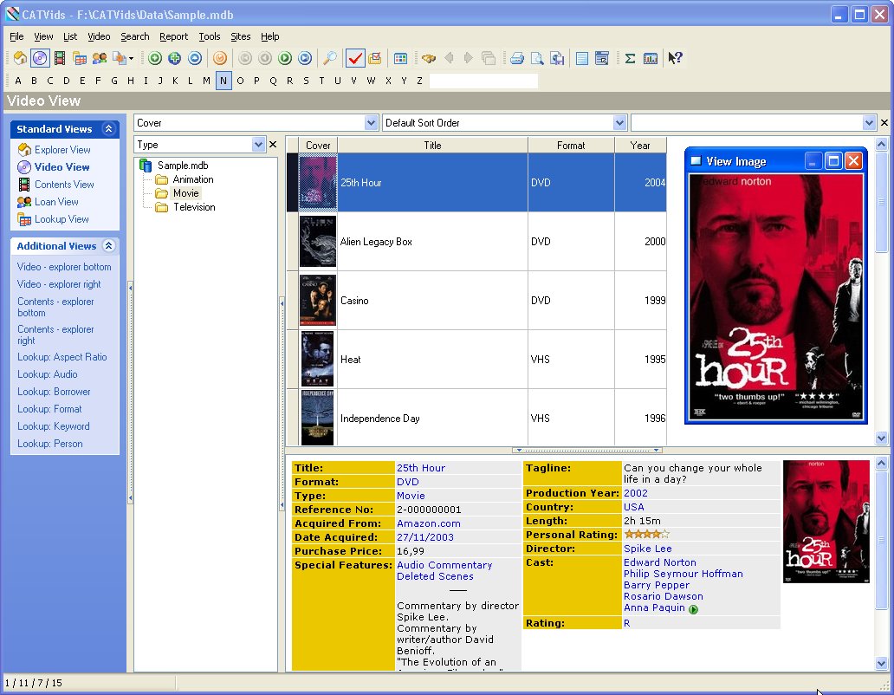
Task: Filter by letter H in alphabet bar
Action: [131, 81]
